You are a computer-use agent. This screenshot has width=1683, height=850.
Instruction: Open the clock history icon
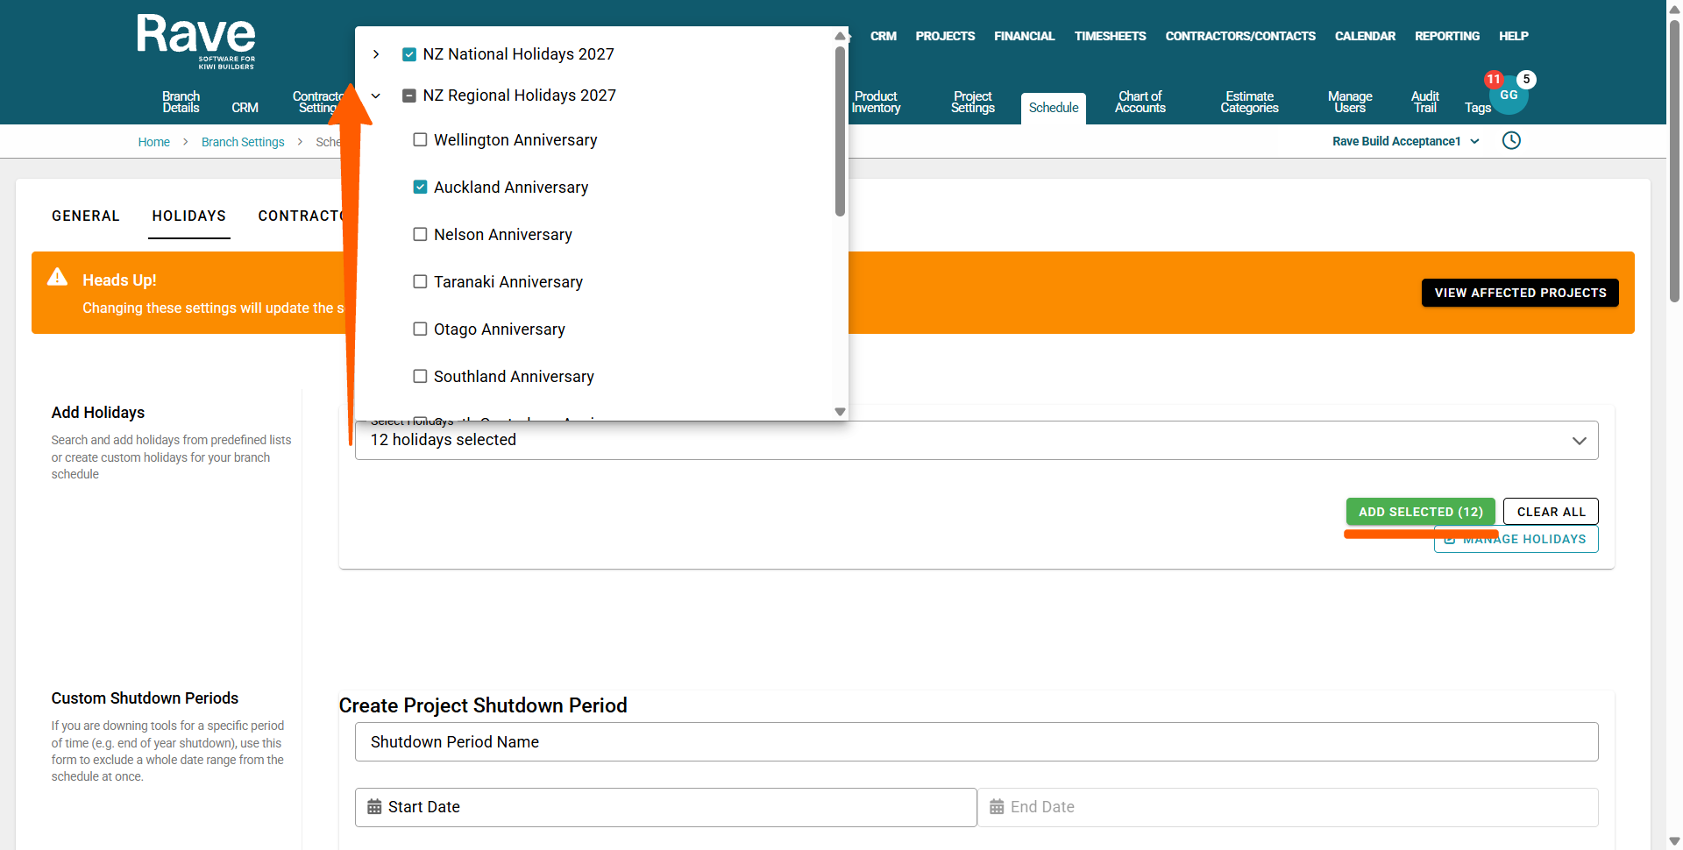click(1511, 141)
